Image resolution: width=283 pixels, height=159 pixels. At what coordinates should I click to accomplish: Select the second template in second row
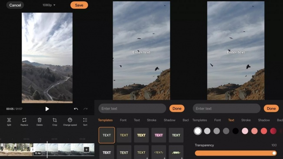point(124,152)
